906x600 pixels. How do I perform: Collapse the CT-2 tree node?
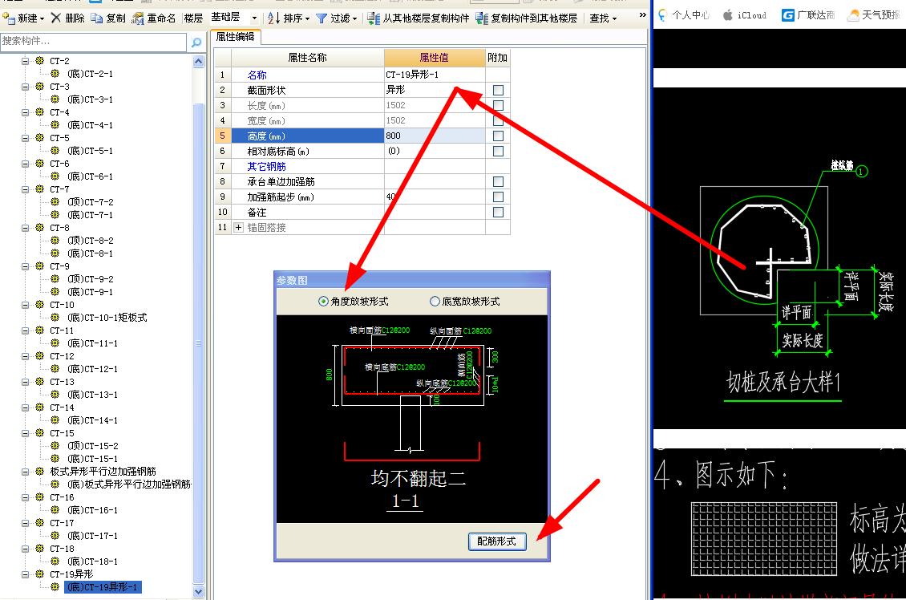pos(25,61)
